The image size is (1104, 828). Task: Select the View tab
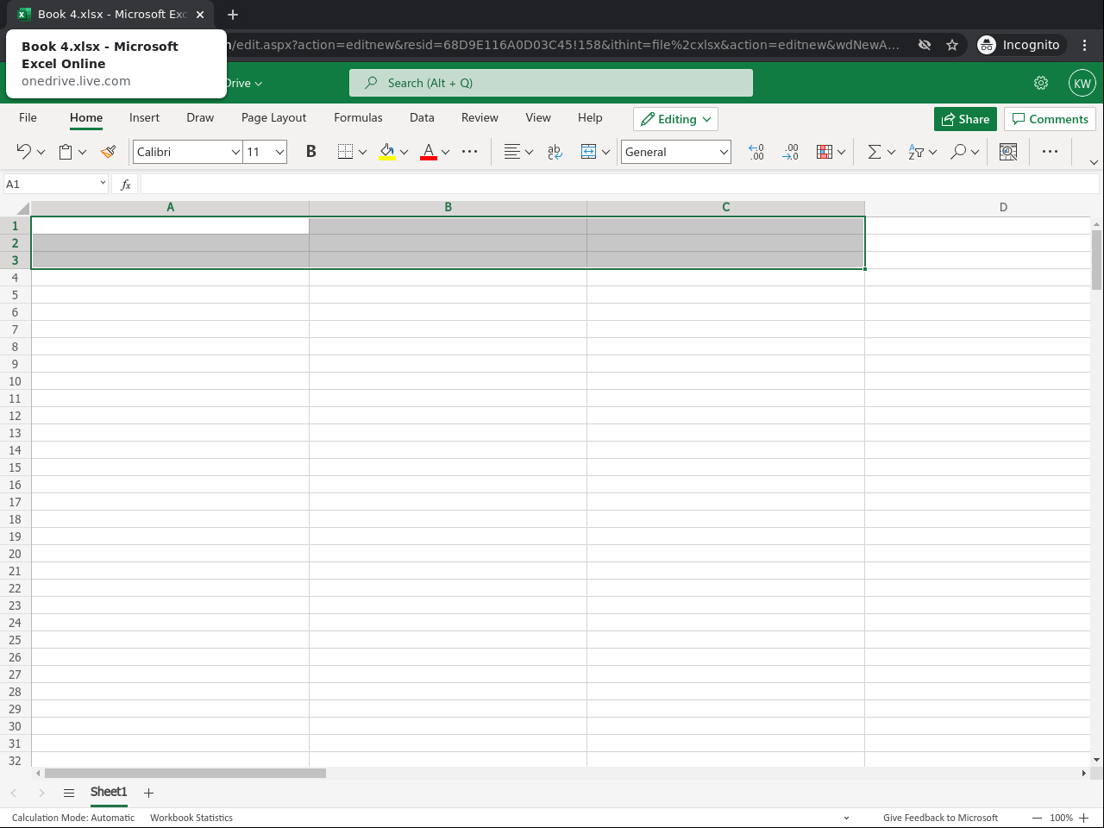[x=538, y=118]
